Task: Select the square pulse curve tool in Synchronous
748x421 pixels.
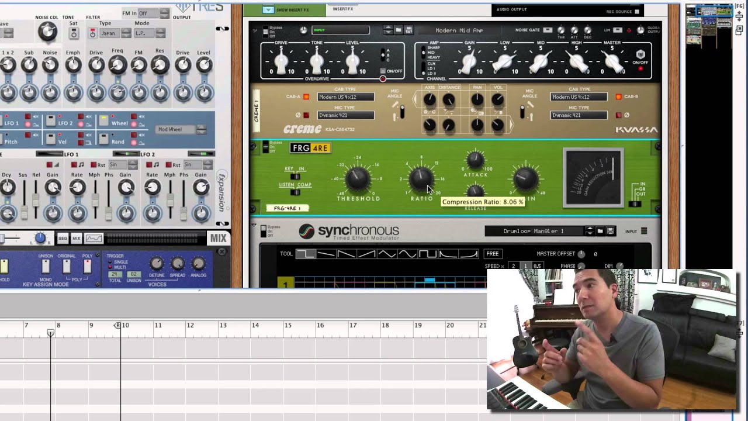Action: pyautogui.click(x=428, y=254)
